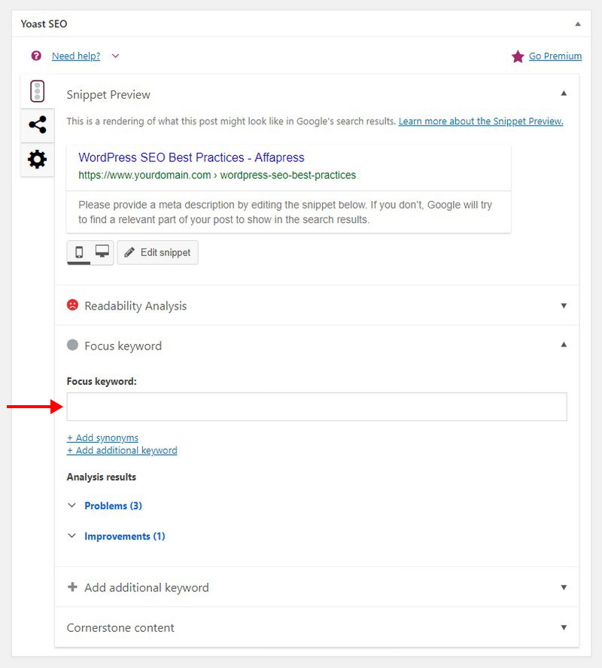Click the help question mark icon
602x668 pixels.
tap(35, 56)
